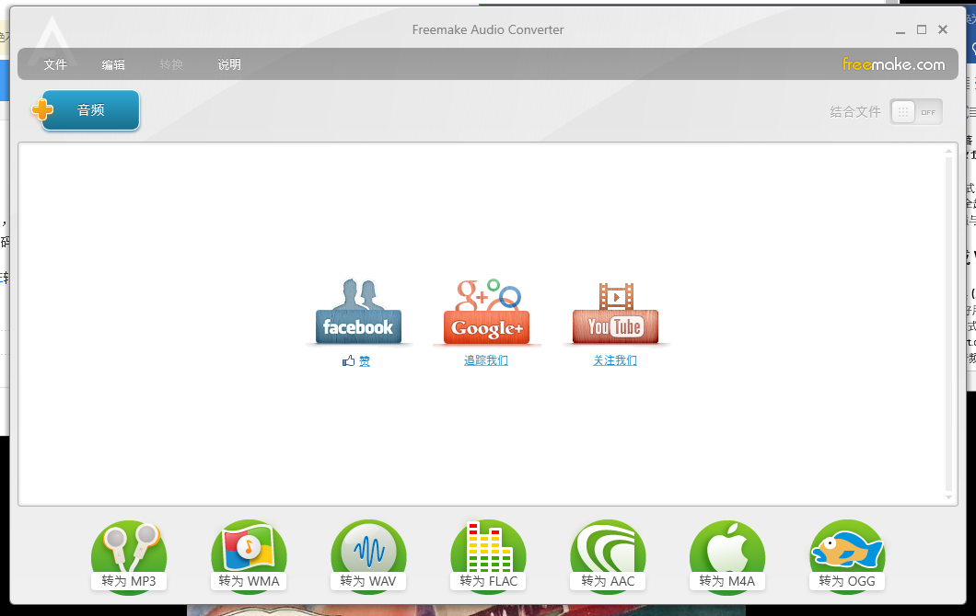The image size is (976, 616).
Task: Maximize the Freemake Audio Converter window
Action: coord(922,29)
